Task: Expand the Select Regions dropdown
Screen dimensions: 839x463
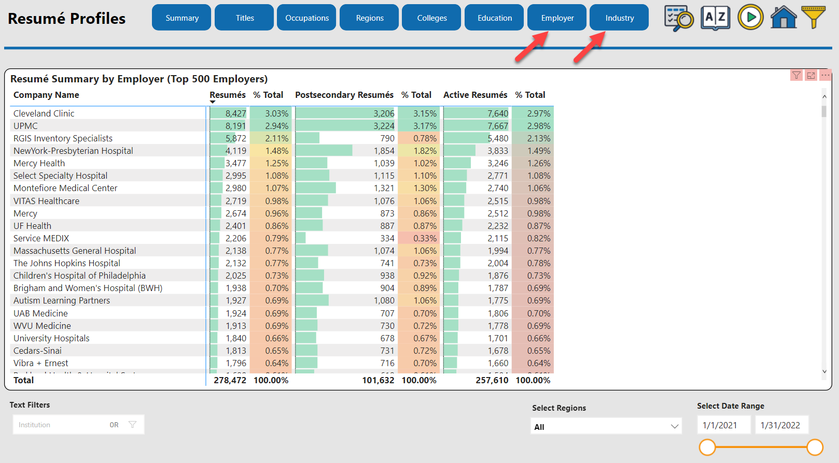Action: click(x=607, y=427)
